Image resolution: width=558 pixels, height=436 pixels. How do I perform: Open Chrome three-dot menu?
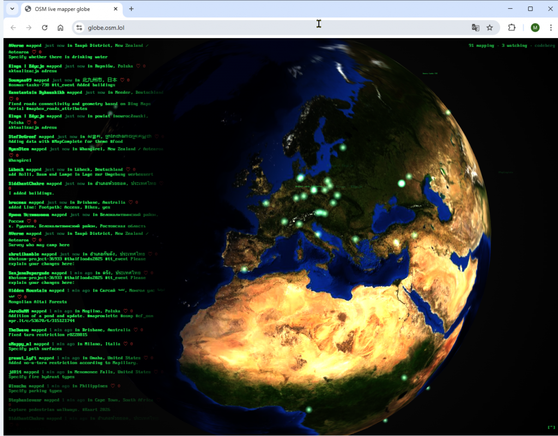(549, 28)
